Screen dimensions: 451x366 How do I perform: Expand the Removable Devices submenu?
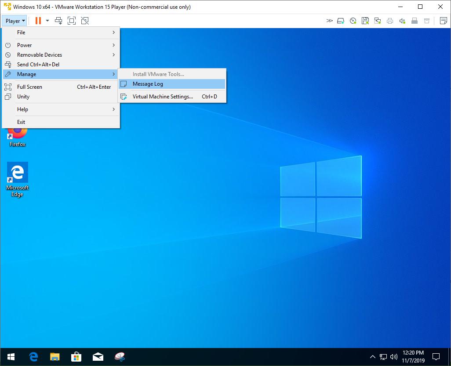point(53,54)
